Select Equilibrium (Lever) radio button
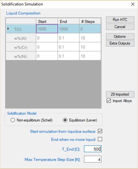The height and width of the screenshot is (169, 138). 65,120
